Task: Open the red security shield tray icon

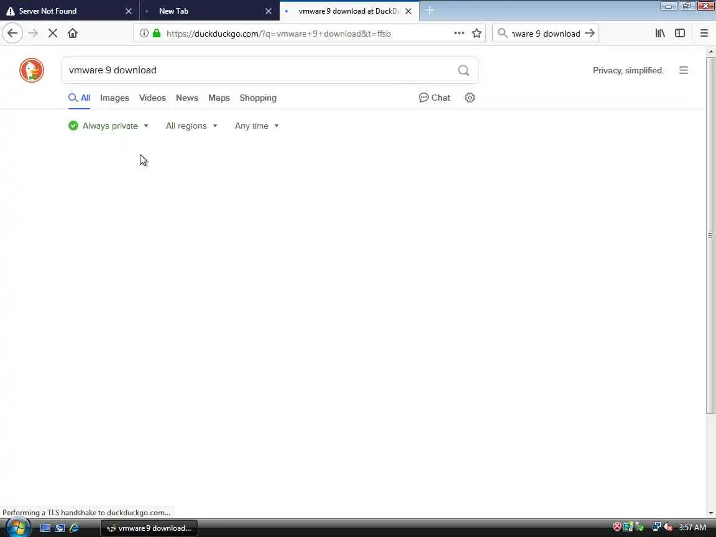Action: [x=617, y=527]
